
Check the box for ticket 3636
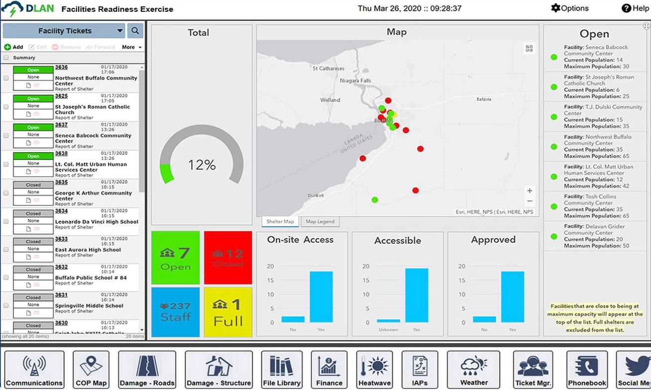tap(6, 78)
